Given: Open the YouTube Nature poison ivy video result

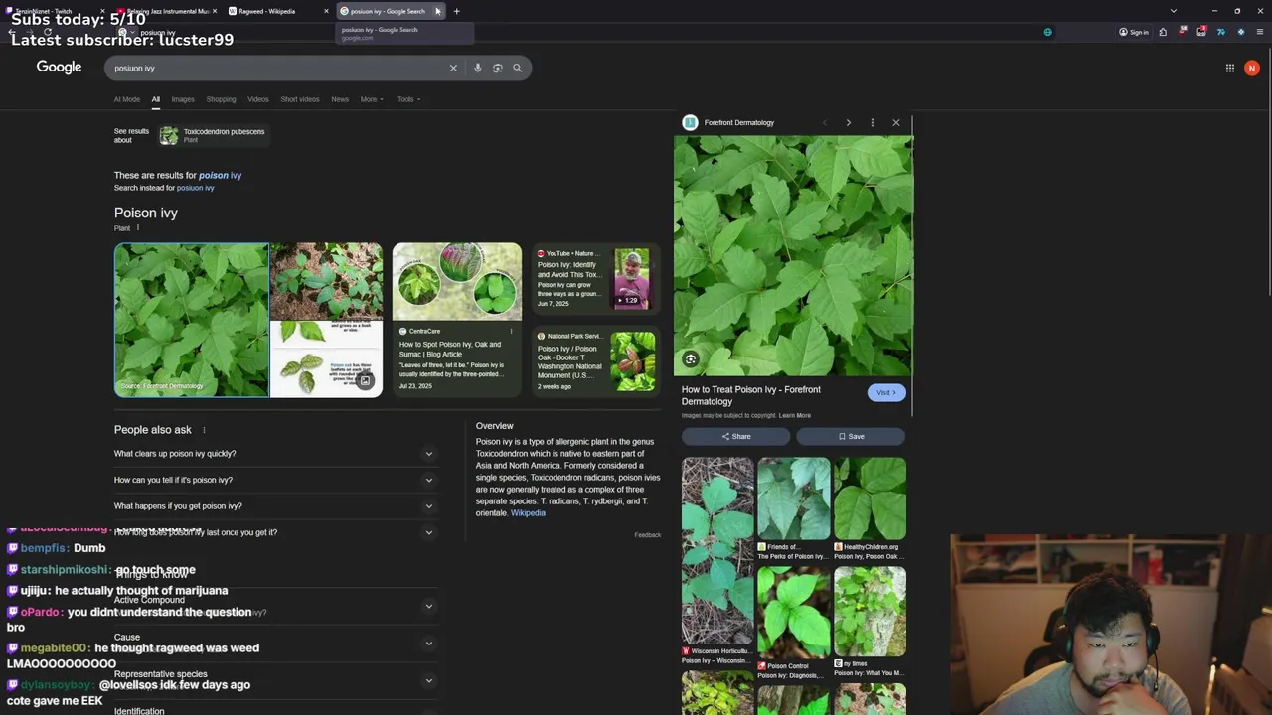Looking at the screenshot, I should (595, 279).
